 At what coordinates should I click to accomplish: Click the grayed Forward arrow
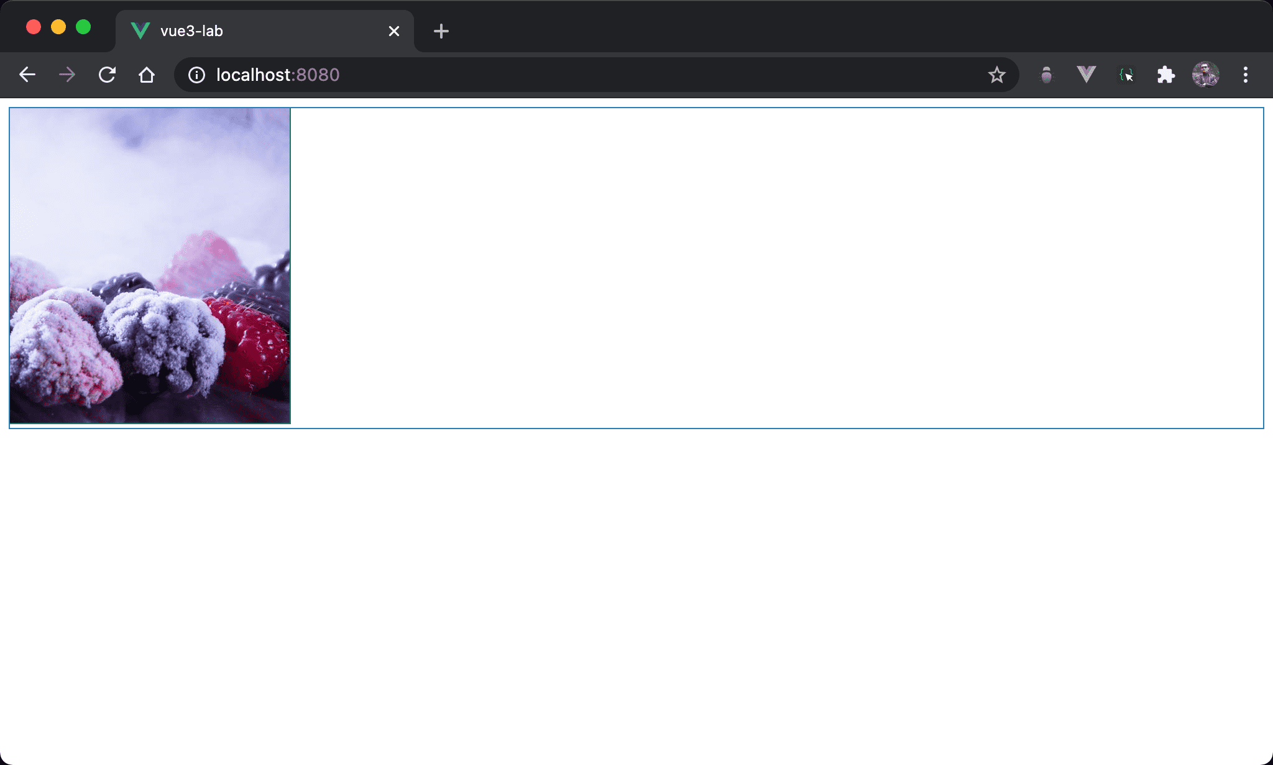(x=67, y=75)
